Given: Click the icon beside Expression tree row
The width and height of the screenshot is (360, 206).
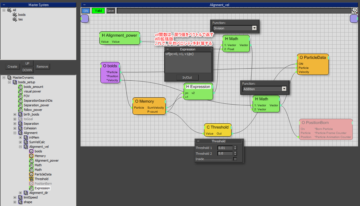Looking at the screenshot, I should coord(31,188).
